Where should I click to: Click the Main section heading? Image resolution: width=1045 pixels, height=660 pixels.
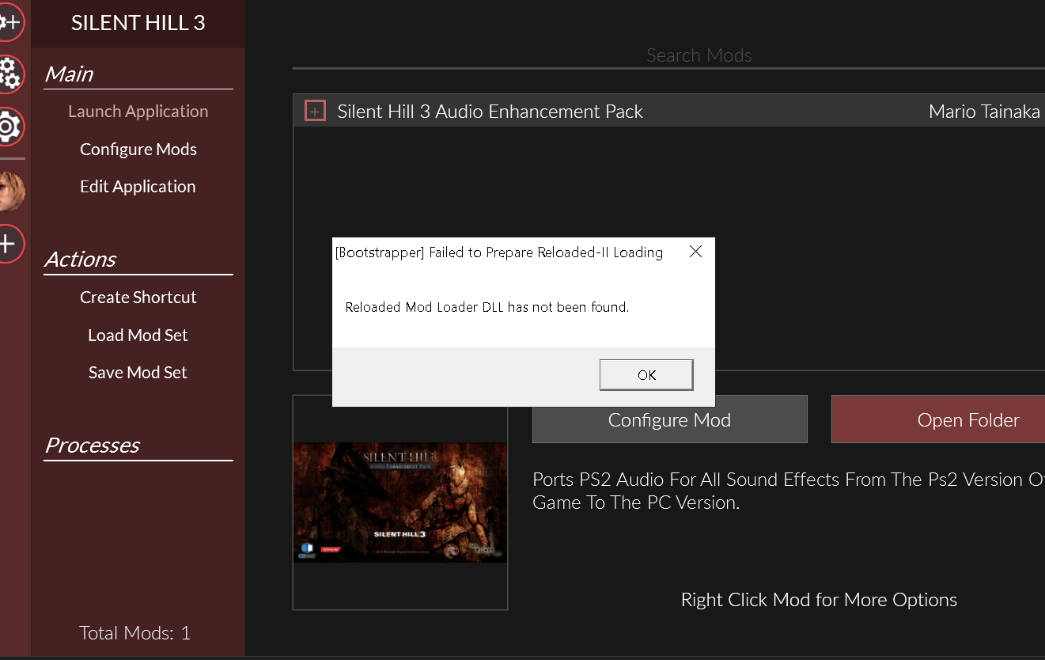point(69,74)
